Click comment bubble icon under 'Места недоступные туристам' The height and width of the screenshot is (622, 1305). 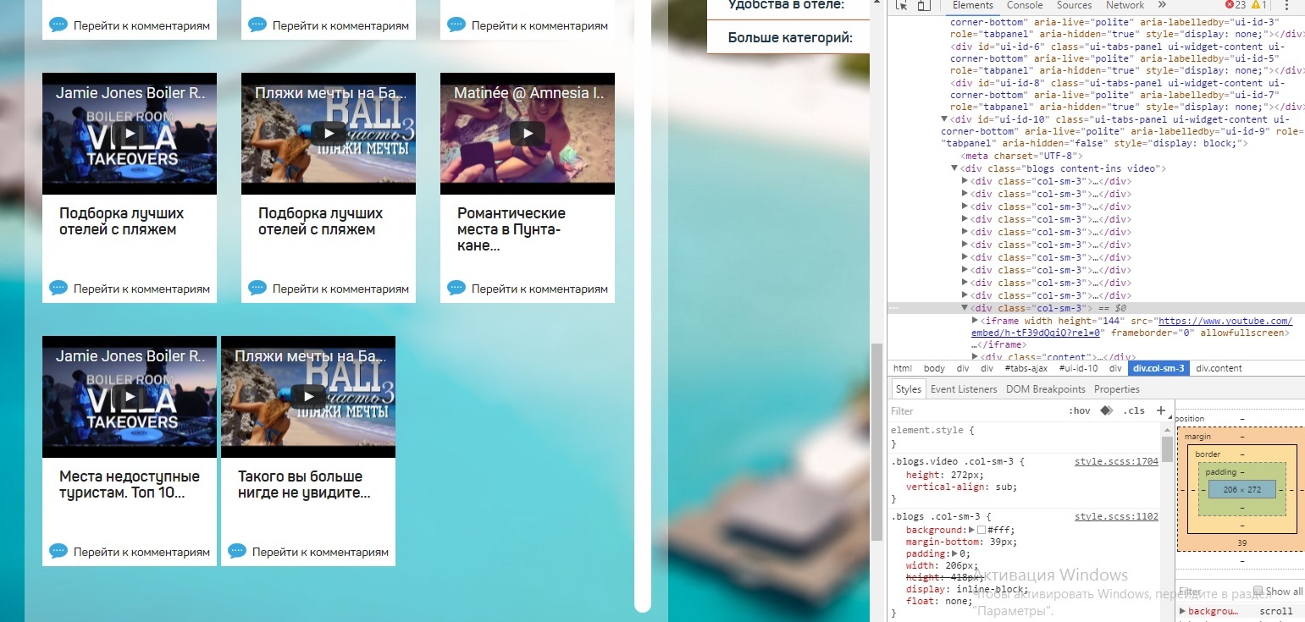click(58, 551)
